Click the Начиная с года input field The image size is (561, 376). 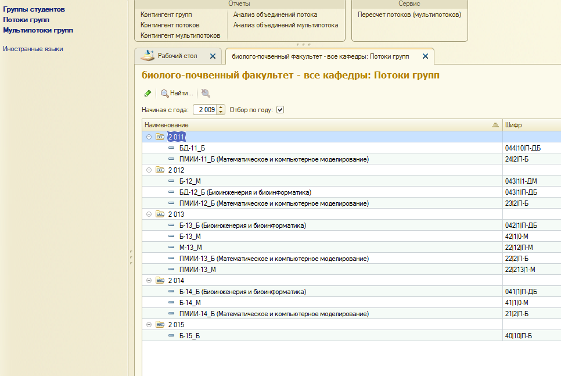tap(206, 110)
